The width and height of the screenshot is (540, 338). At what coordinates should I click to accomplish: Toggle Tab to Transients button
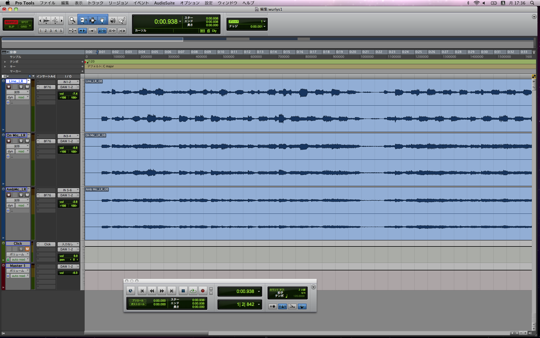pyautogui.click(x=82, y=31)
